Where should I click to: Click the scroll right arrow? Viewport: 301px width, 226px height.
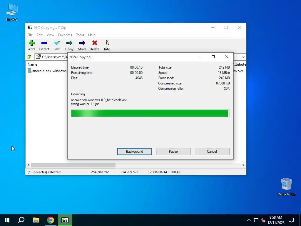(x=243, y=165)
